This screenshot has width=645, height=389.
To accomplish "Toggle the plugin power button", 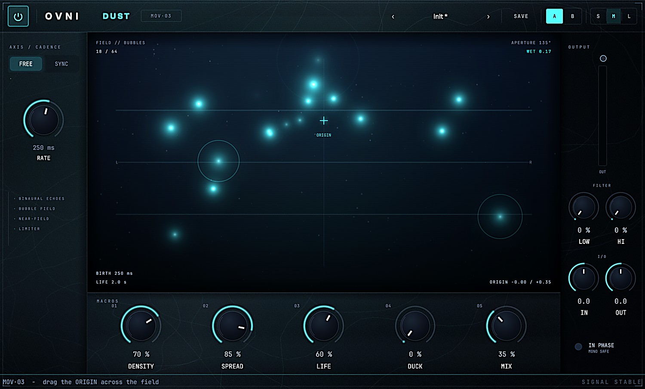I will click(x=18, y=16).
